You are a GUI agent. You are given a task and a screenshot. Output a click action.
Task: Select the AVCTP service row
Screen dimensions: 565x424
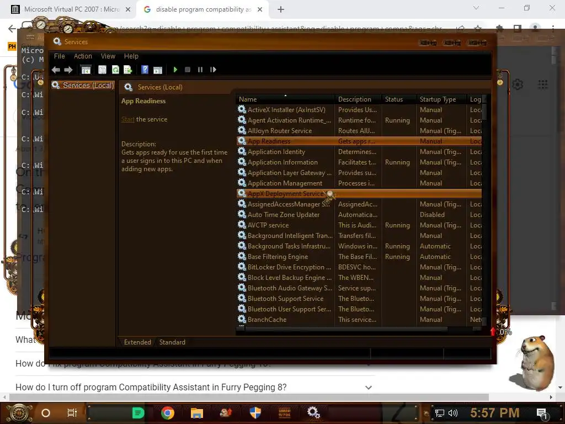[359, 225]
